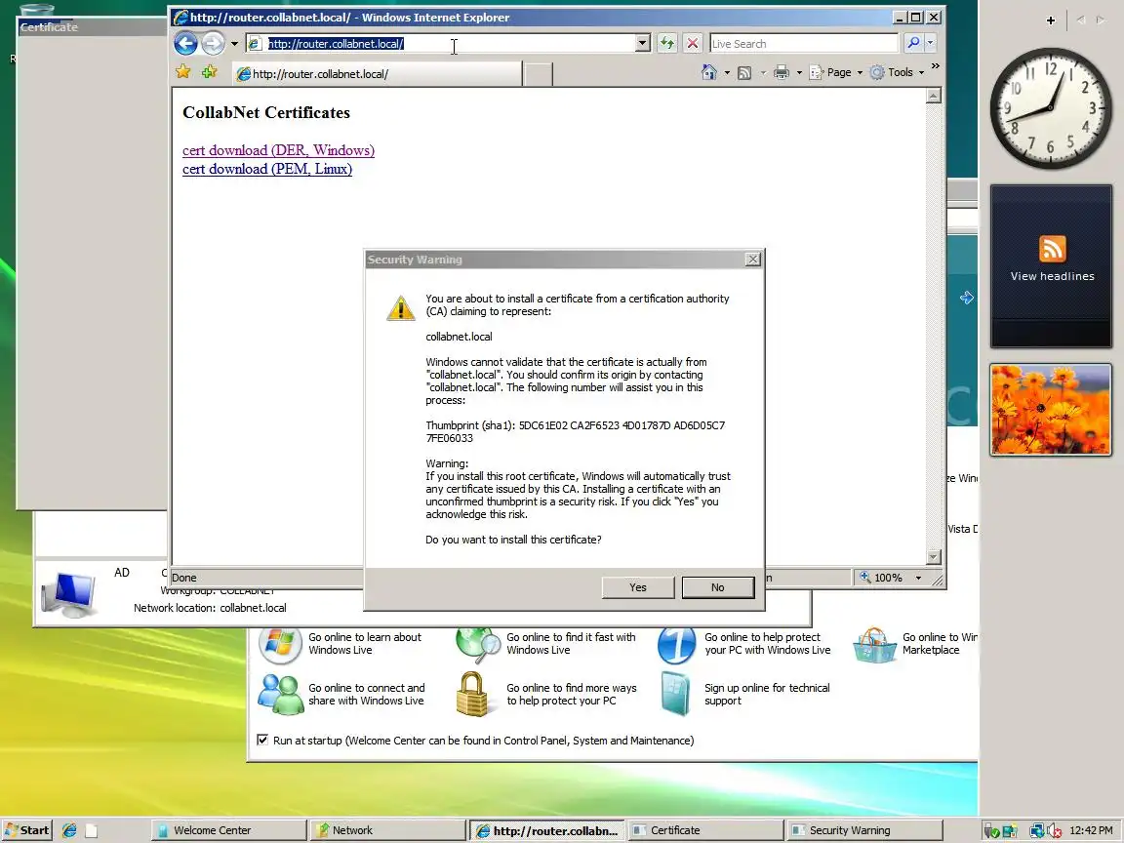Click Add to Favorites star-plus icon
The width and height of the screenshot is (1124, 843).
[x=210, y=71]
